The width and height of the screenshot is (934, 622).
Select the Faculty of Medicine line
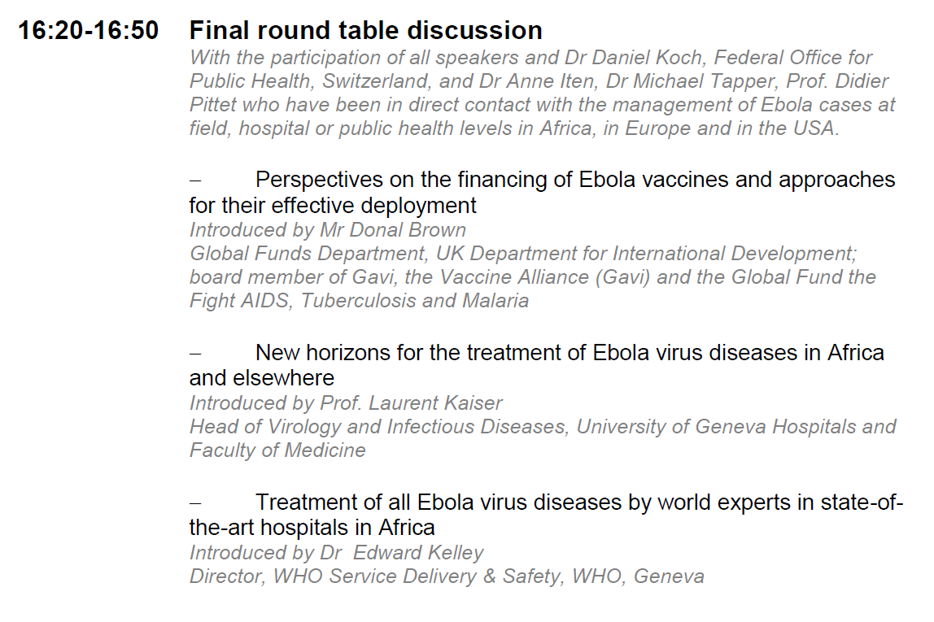point(277,450)
